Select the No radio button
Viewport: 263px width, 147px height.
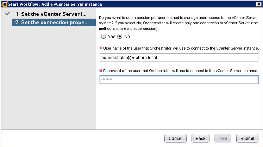pyautogui.click(x=120, y=36)
